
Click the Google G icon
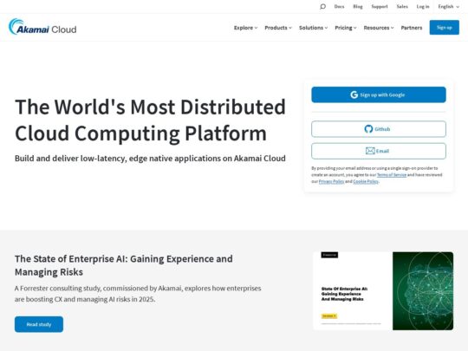(x=354, y=95)
